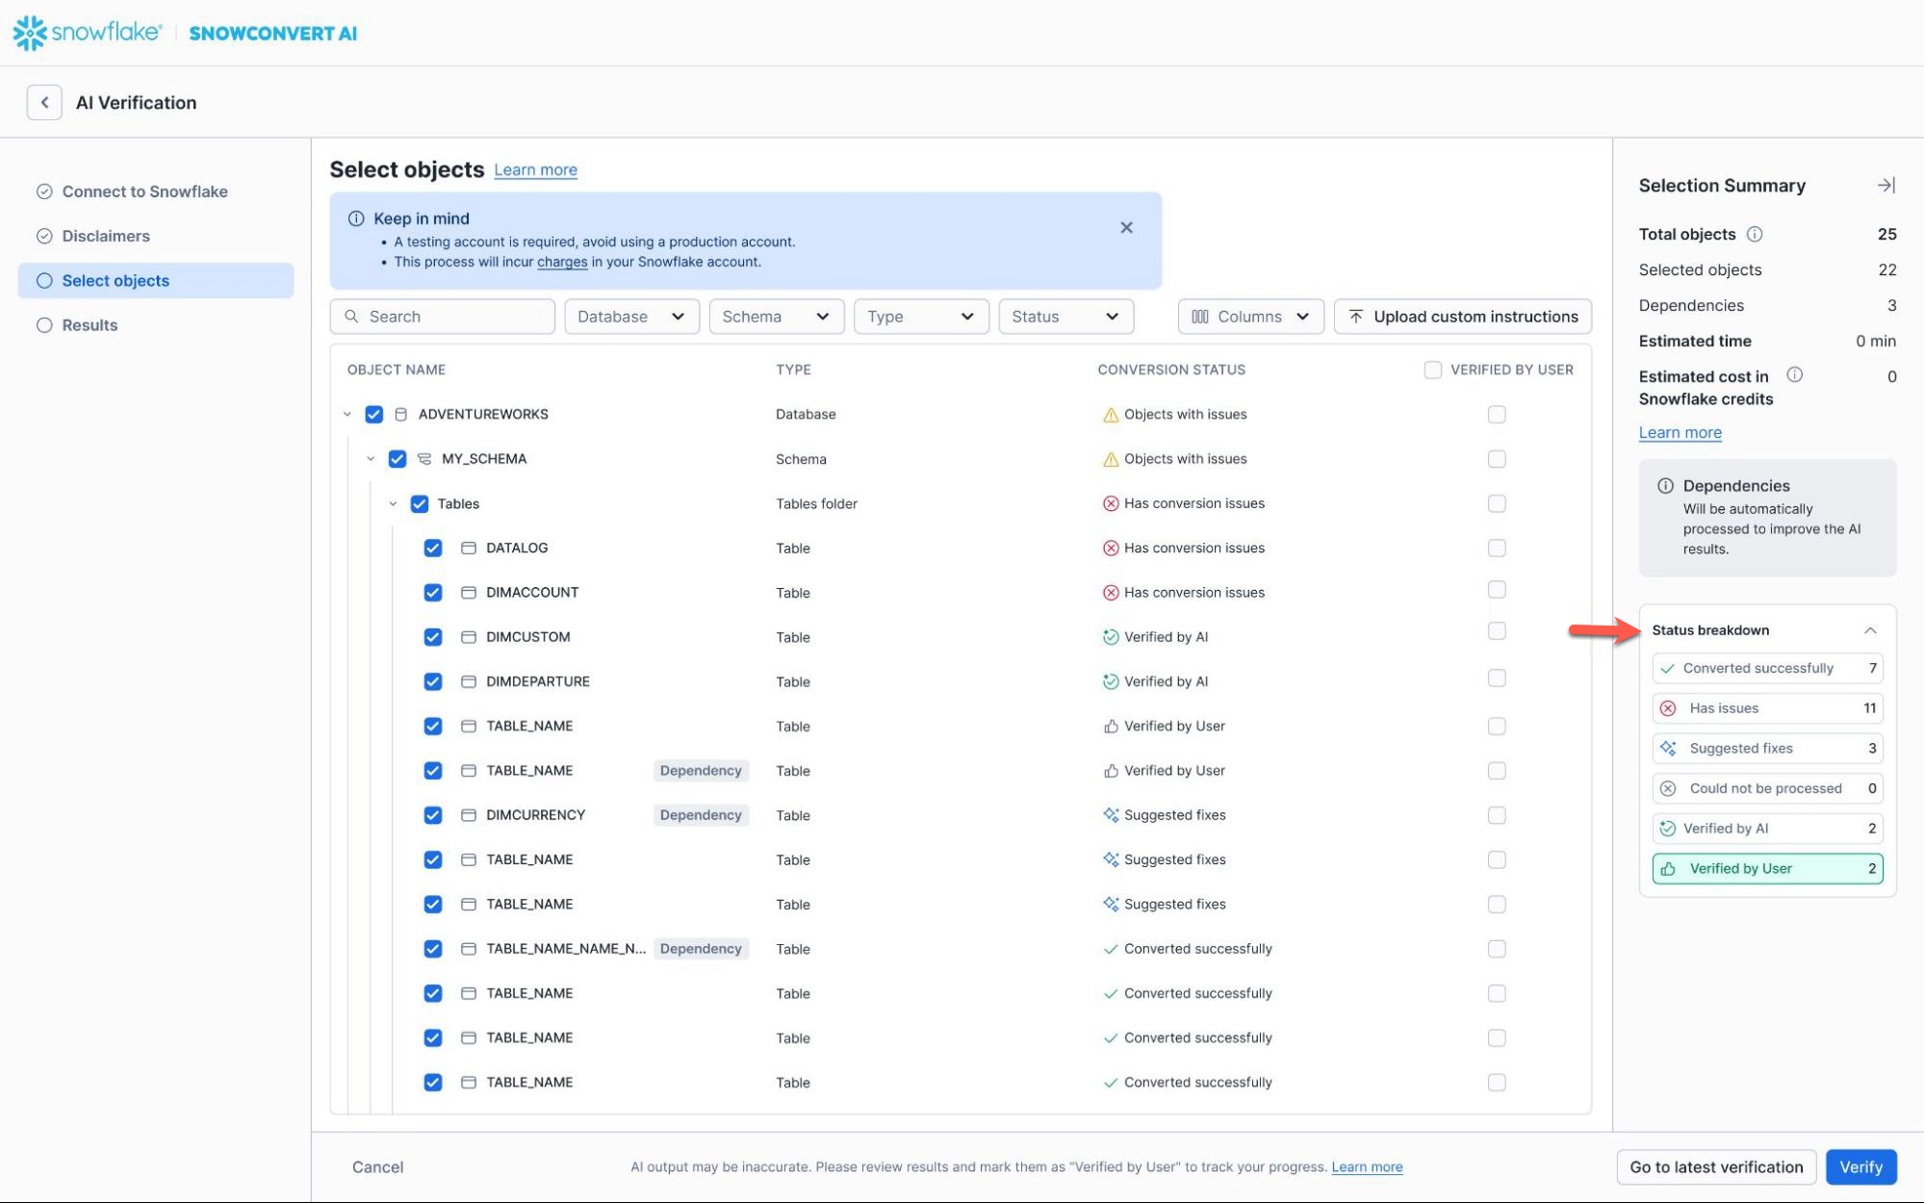
Task: Check Verified by User header checkbox
Action: point(1432,370)
